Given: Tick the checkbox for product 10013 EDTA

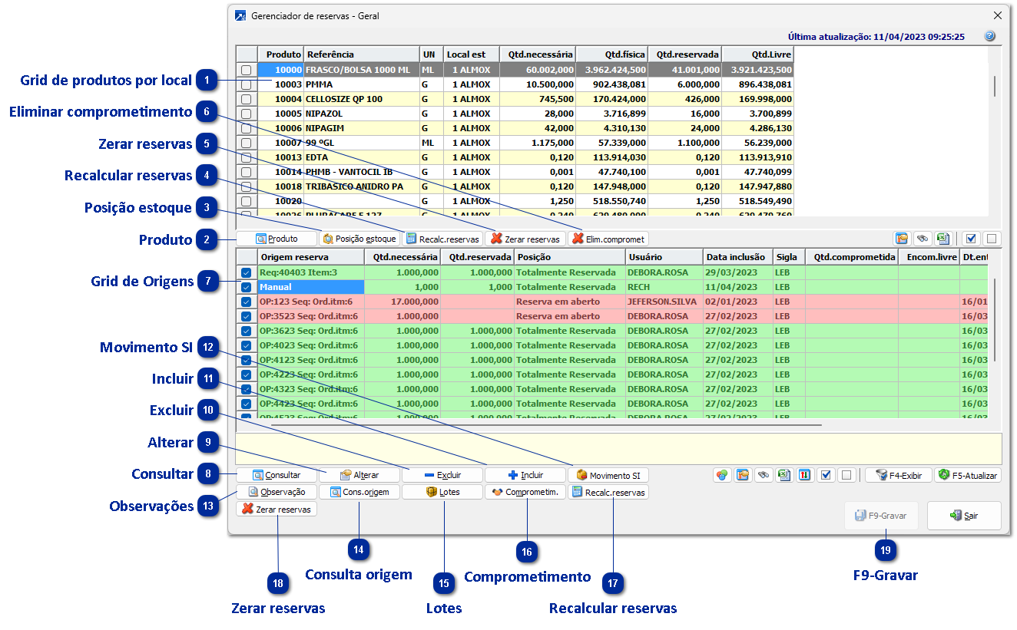Looking at the screenshot, I should pyautogui.click(x=247, y=157).
